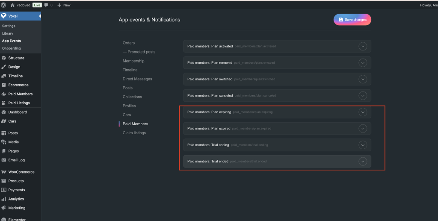Open the Email Log menu item
The width and height of the screenshot is (438, 221).
[x=16, y=160]
